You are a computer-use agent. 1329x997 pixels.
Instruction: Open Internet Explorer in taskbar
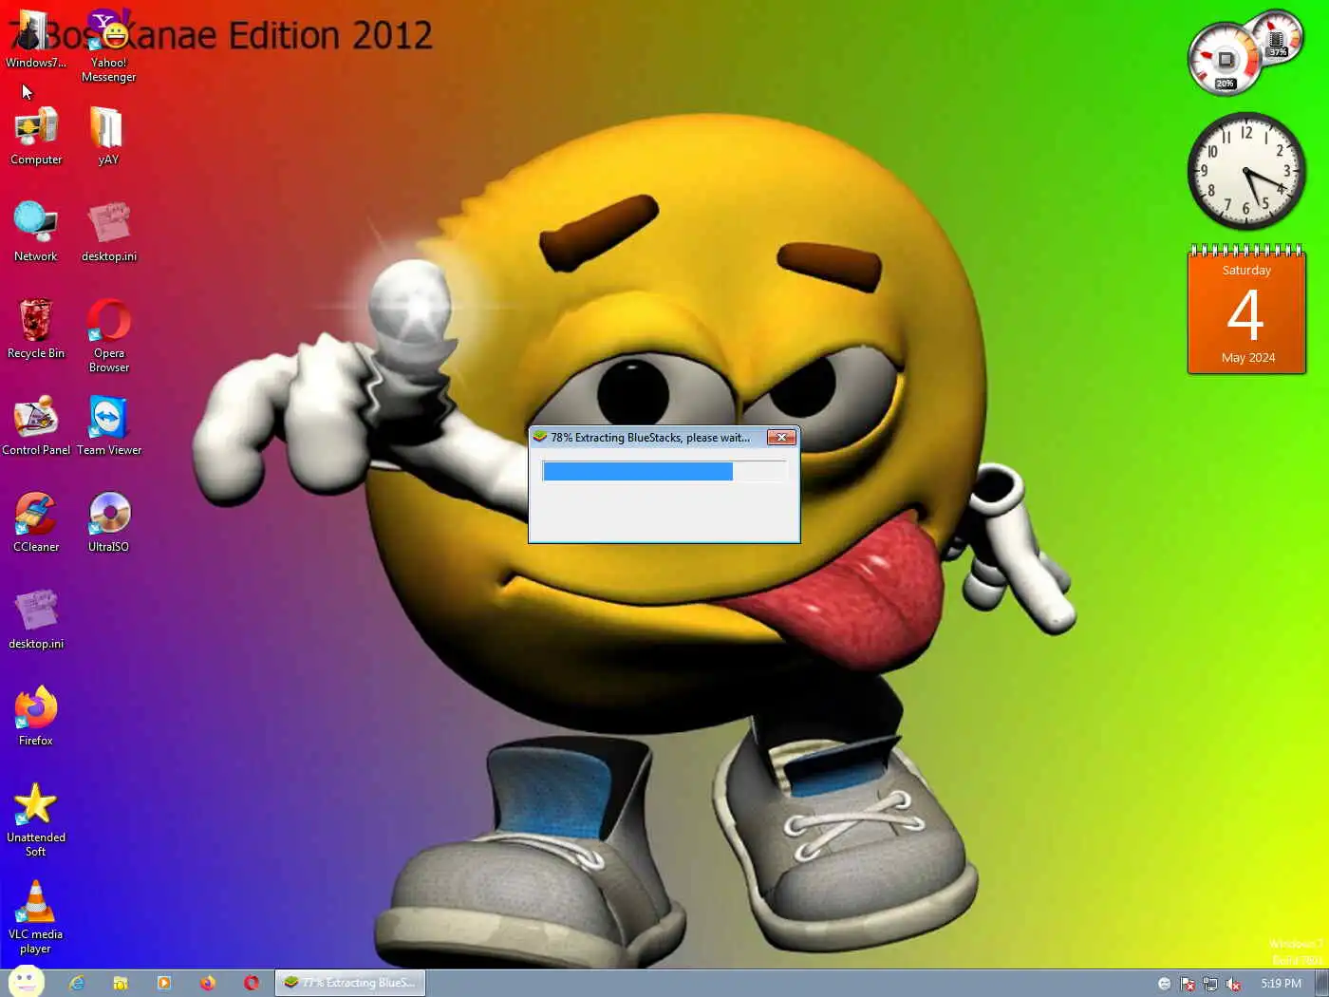click(77, 983)
